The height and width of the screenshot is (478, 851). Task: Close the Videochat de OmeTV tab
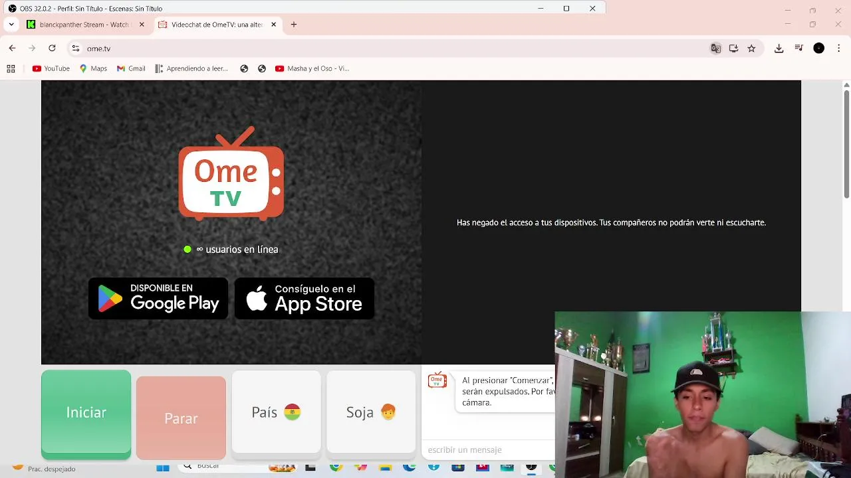click(x=273, y=25)
